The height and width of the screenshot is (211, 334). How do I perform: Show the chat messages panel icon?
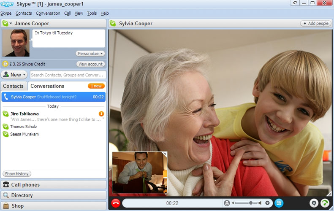pyautogui.click(x=314, y=203)
